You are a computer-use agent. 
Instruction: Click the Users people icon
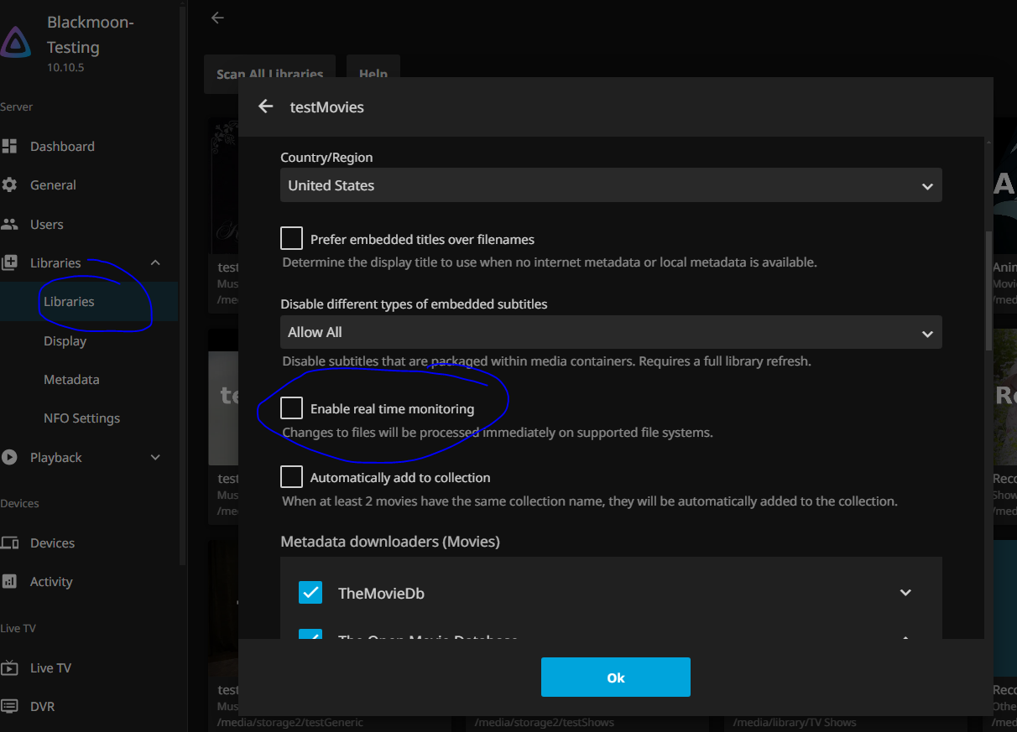coord(10,225)
